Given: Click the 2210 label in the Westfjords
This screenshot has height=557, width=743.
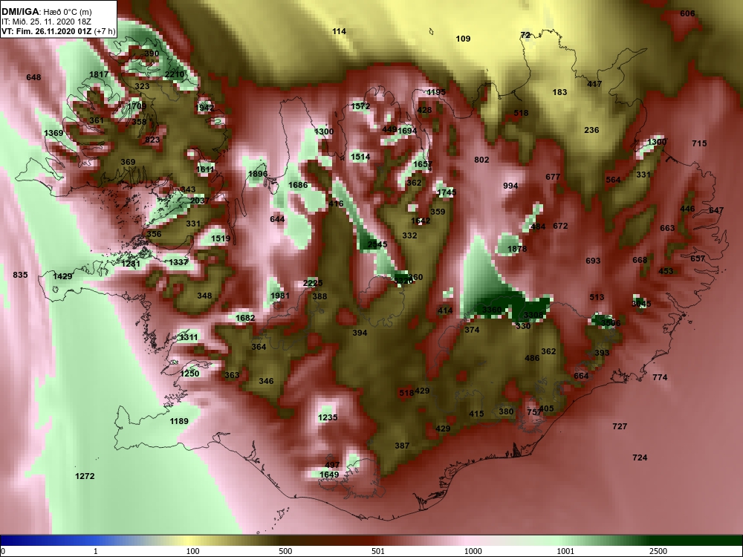Looking at the screenshot, I should coord(175,74).
